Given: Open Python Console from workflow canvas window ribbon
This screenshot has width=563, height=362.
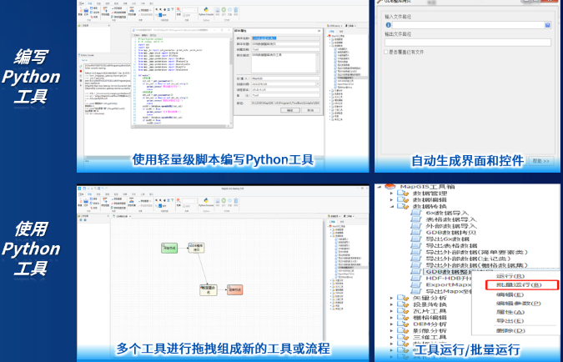Looking at the screenshot, I should coord(206,202).
